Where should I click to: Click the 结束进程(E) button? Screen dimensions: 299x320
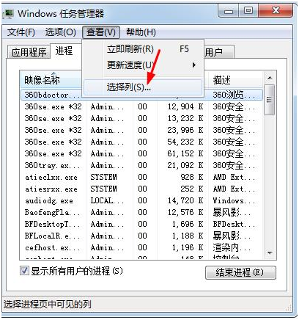(x=240, y=272)
